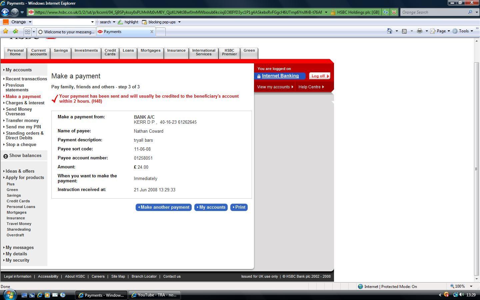Click the magnifier search icon in Orange Search
This screenshot has width=480, height=300.
[470, 12]
